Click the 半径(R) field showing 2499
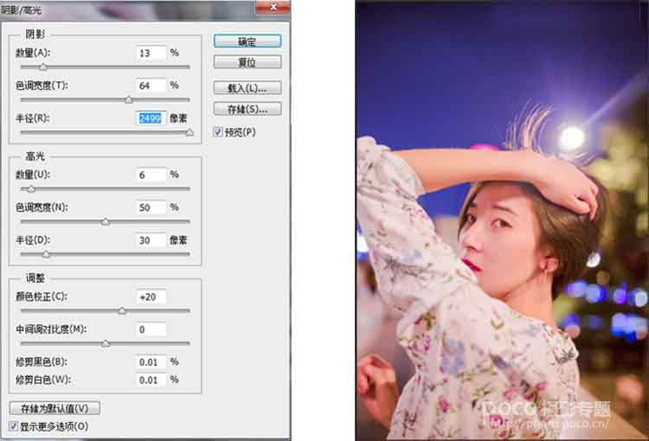 coord(151,118)
